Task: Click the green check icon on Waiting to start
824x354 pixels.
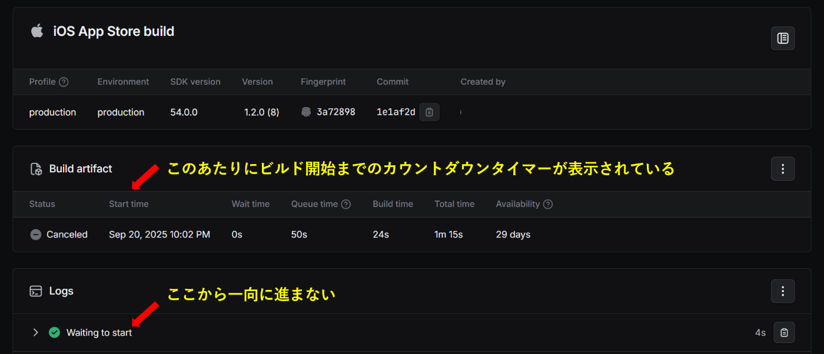Action: (x=54, y=332)
